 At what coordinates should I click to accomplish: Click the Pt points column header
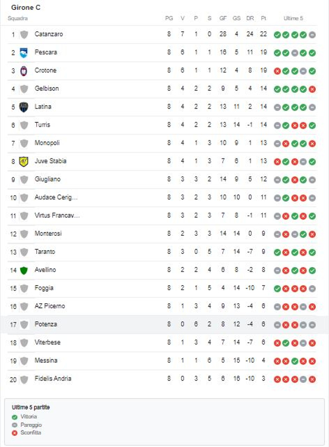264,18
